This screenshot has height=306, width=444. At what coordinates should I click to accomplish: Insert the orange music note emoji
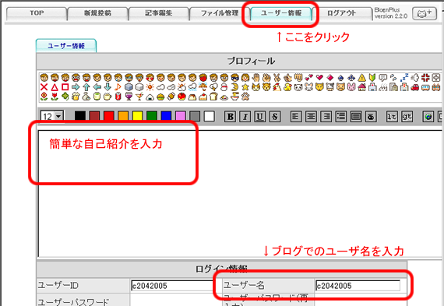coord(118,87)
